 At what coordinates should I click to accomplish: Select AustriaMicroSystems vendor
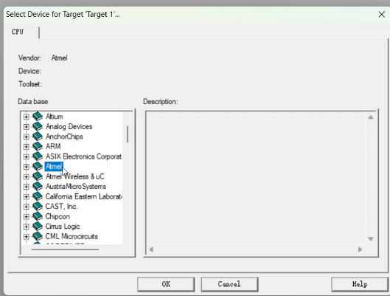76,187
